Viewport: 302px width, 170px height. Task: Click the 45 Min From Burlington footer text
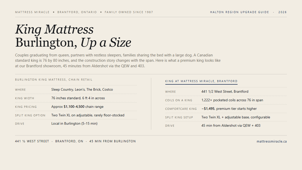pos(113,141)
